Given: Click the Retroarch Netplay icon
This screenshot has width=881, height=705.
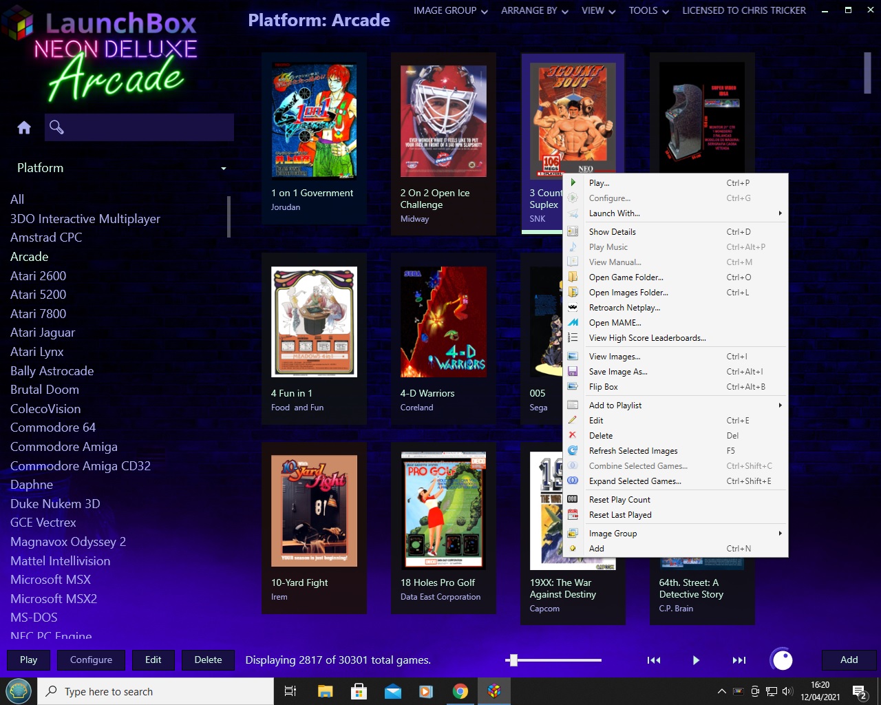Looking at the screenshot, I should point(573,307).
